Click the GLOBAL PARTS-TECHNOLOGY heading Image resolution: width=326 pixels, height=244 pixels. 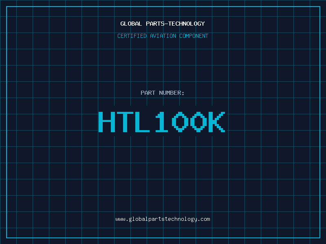(163, 24)
